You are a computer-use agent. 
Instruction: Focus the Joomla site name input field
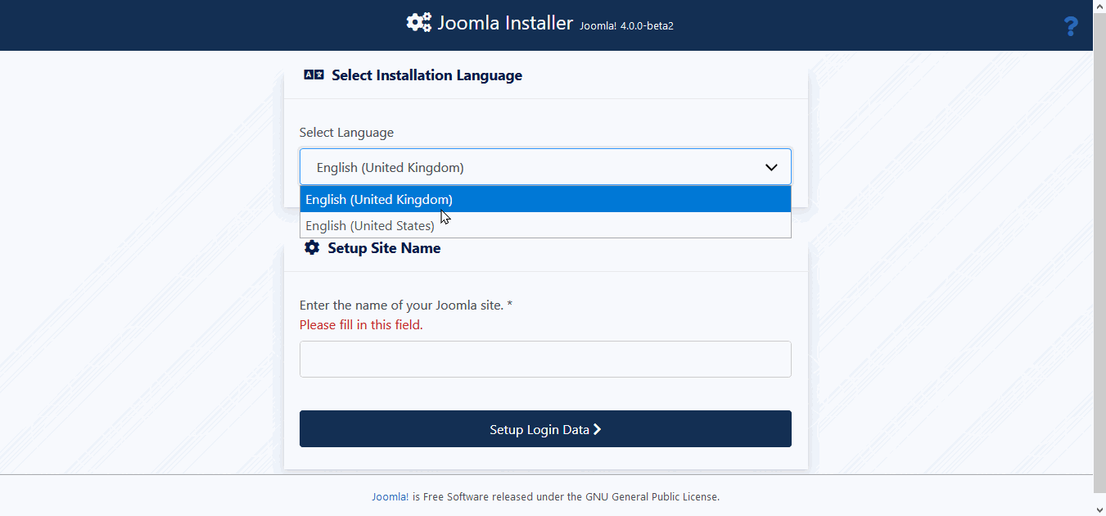(x=545, y=360)
